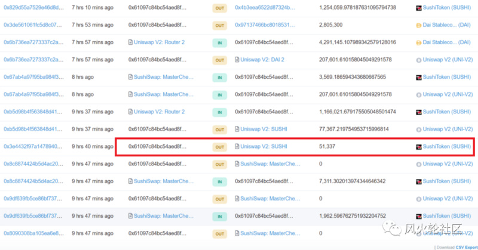Open 0x6b736ea7273337c2a hash in the 4,291,145.10 row
Screen dimensions: 478x250
pyautogui.click(x=33, y=42)
